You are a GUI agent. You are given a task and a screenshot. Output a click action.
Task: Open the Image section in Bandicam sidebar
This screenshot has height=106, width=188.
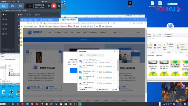(x=5, y=29)
